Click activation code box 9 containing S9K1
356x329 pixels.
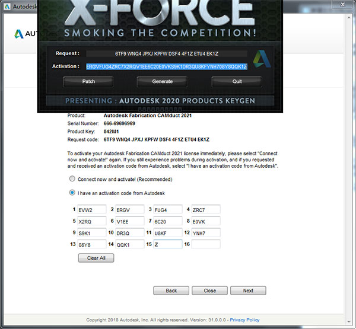pyautogui.click(x=92, y=232)
